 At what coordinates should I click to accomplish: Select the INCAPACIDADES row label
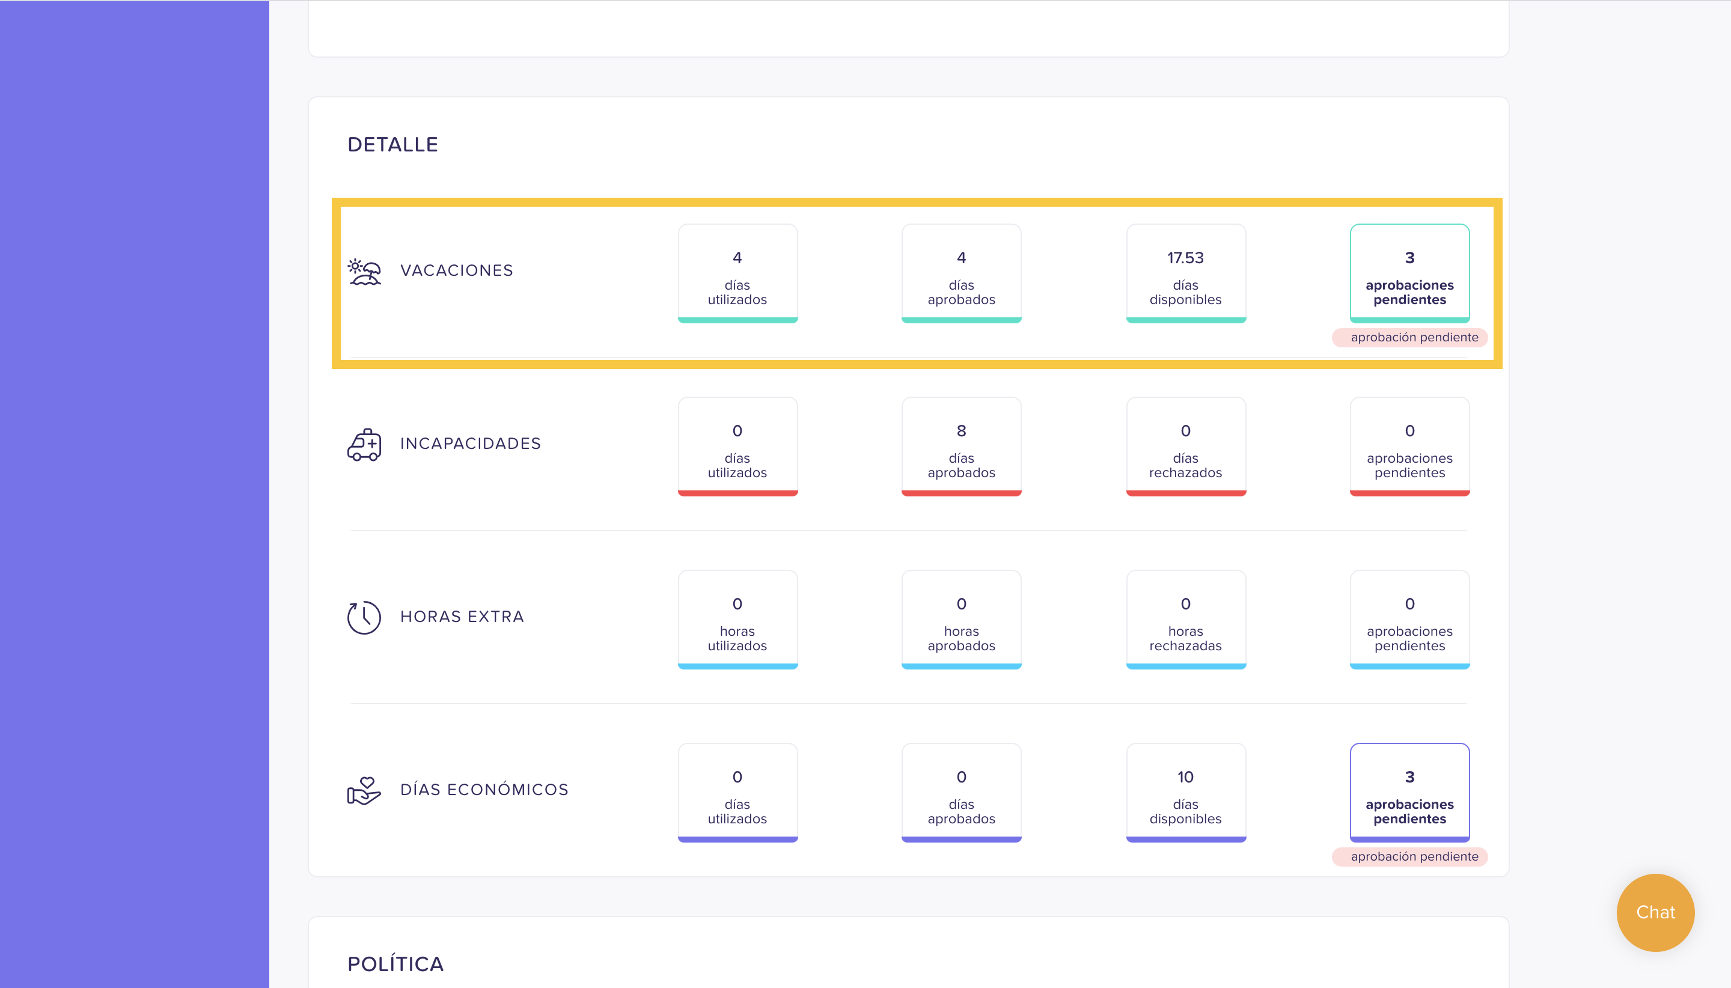pos(470,443)
